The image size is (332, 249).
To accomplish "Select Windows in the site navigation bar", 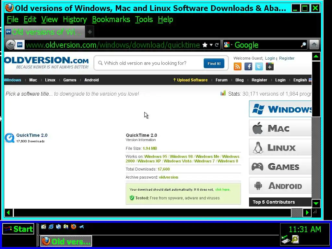I will coord(13,80).
